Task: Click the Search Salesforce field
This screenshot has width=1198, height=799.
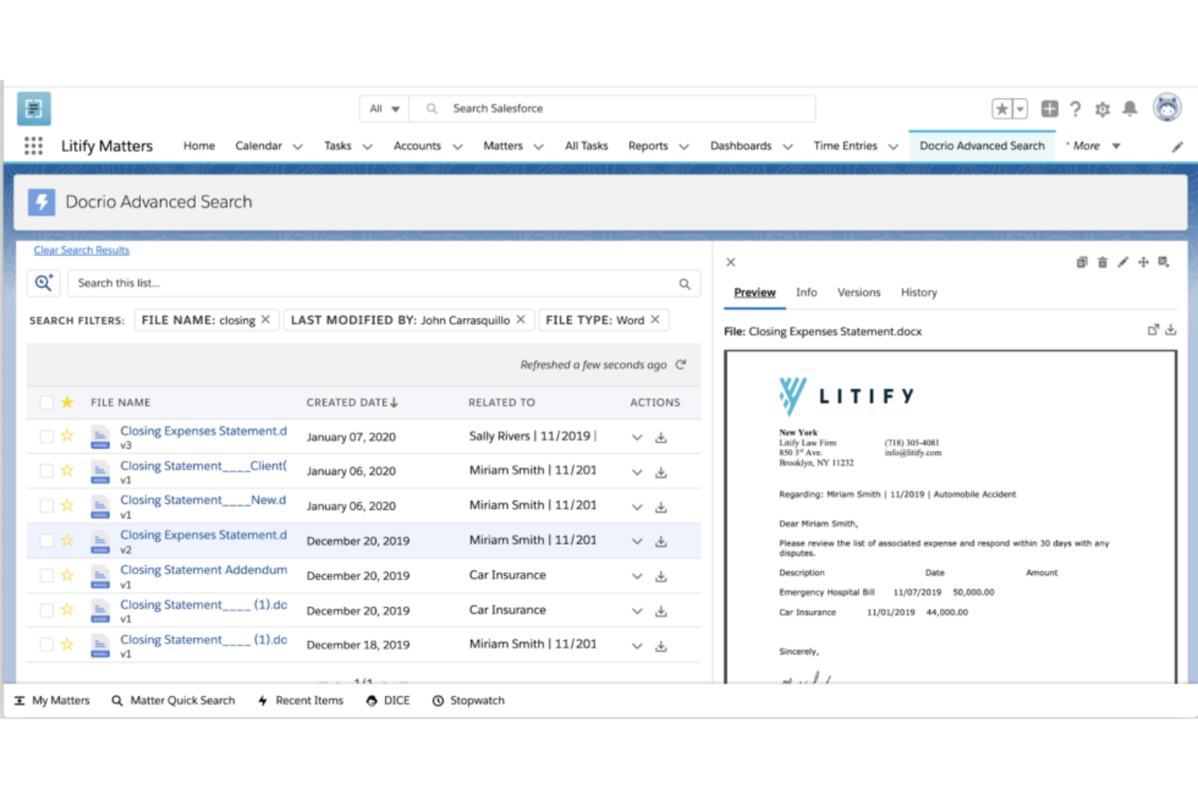Action: tap(612, 108)
